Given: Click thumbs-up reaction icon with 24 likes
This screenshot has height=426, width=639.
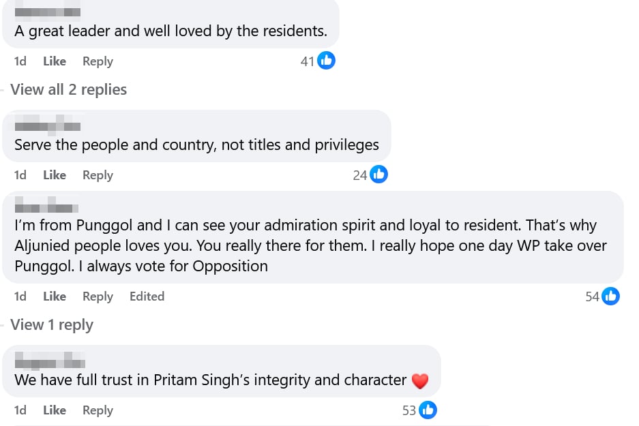Looking at the screenshot, I should [378, 175].
